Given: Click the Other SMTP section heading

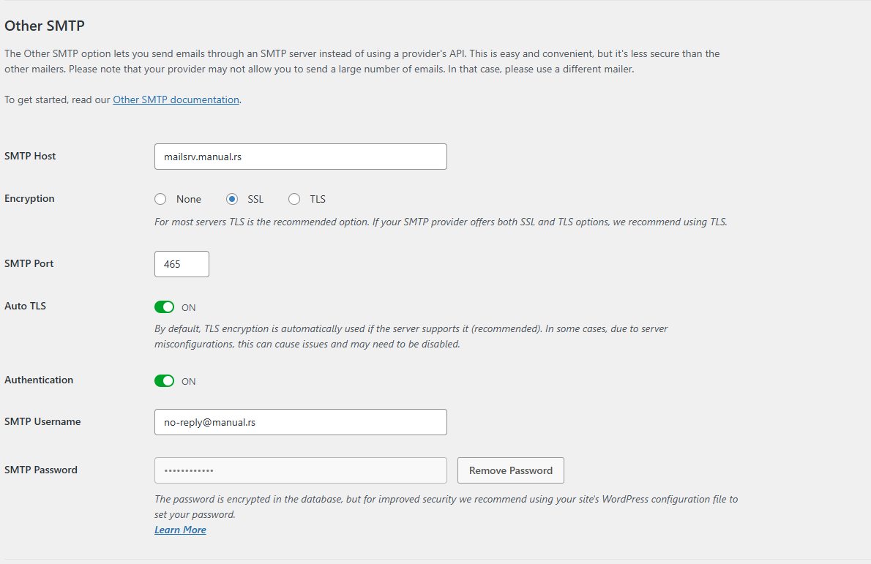Looking at the screenshot, I should (45, 26).
